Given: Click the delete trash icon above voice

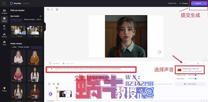Looking at the screenshot, I should point(198,63).
